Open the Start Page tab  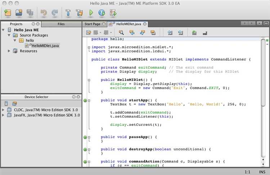coord(92,24)
